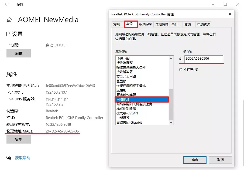The image size is (244, 170).
Task: Switch to the 常规 tab
Action: (116, 25)
